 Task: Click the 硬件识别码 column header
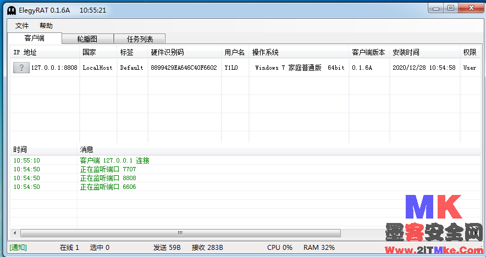tap(167, 52)
